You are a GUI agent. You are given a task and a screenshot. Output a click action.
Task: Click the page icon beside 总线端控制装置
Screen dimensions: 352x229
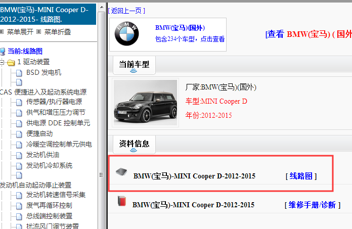coord(19,216)
